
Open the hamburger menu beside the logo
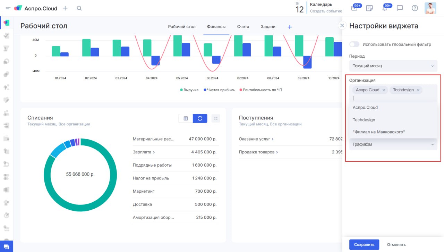tap(8, 8)
